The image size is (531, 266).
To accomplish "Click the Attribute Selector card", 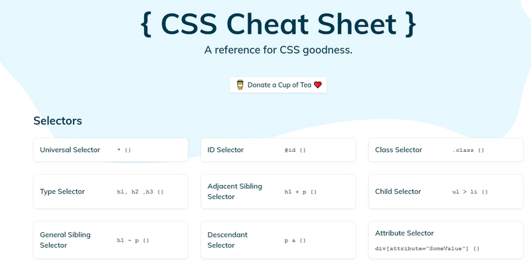I will [445, 240].
